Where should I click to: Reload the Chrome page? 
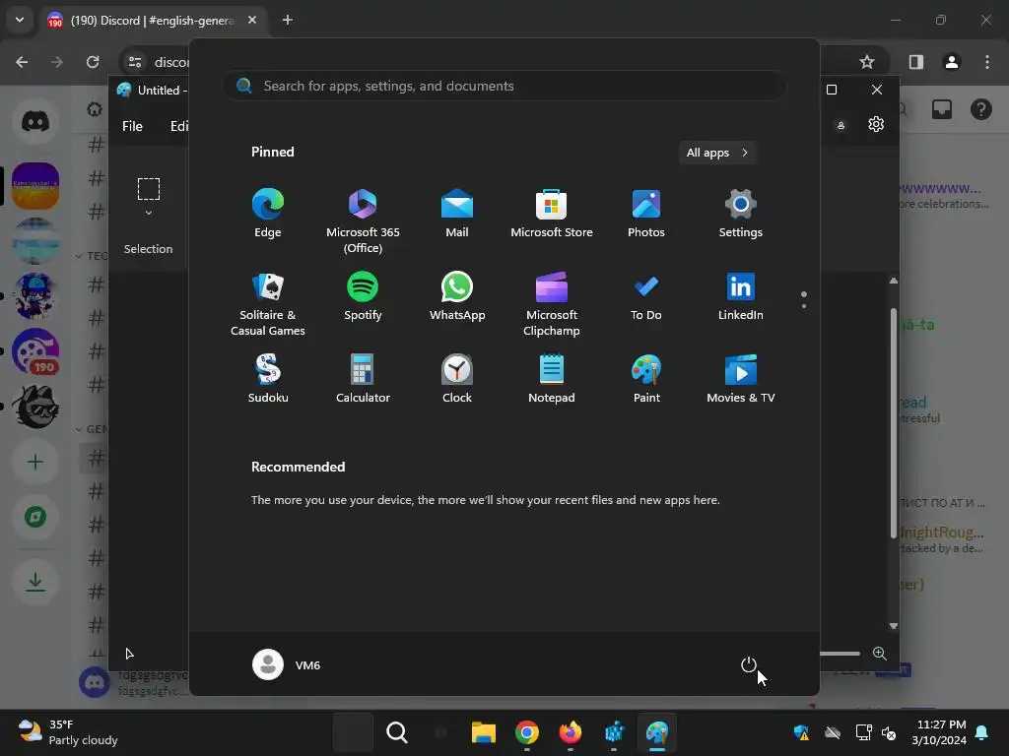(x=93, y=62)
